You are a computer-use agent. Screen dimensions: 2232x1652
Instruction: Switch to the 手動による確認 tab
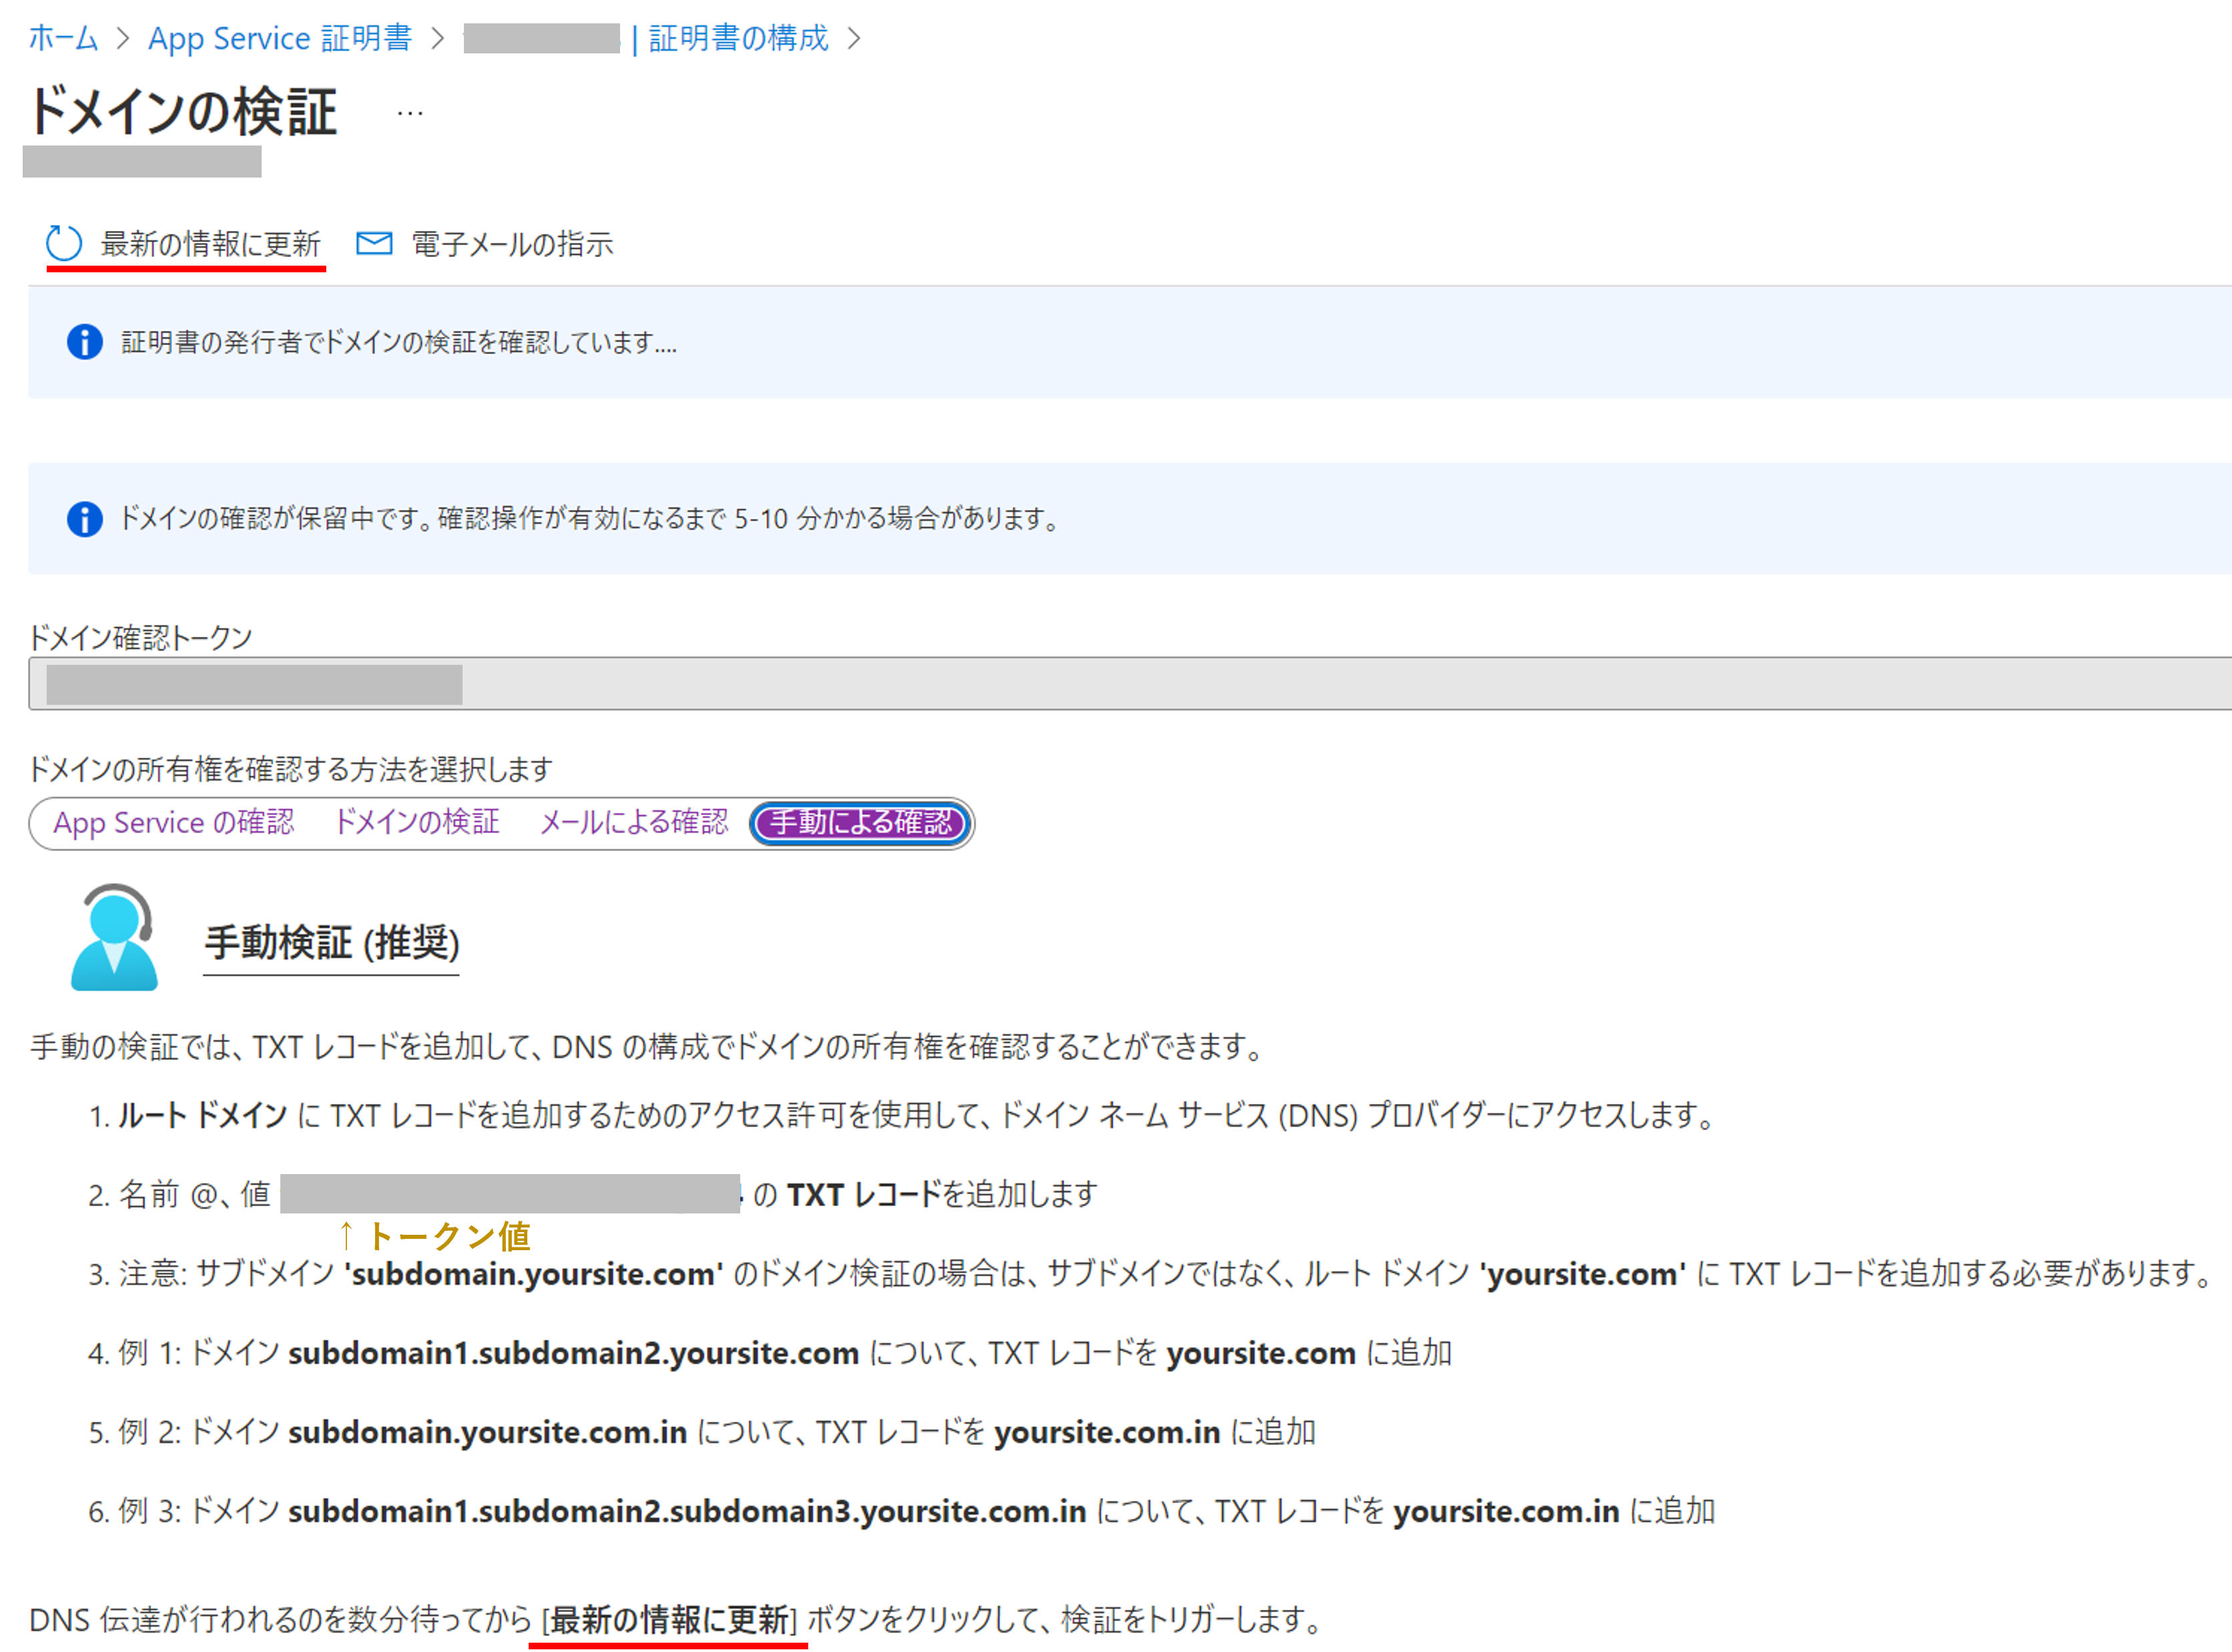860,823
